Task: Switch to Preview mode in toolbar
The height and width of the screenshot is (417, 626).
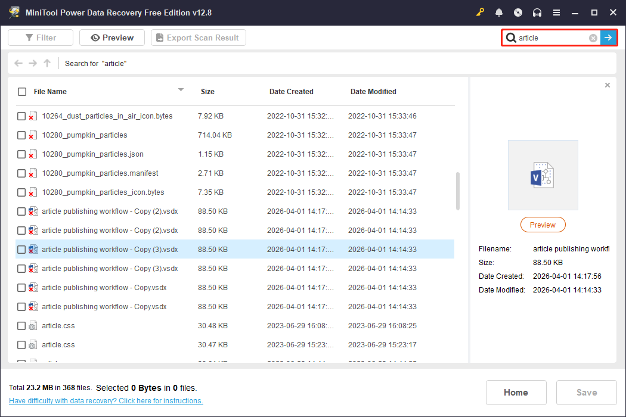Action: (111, 37)
